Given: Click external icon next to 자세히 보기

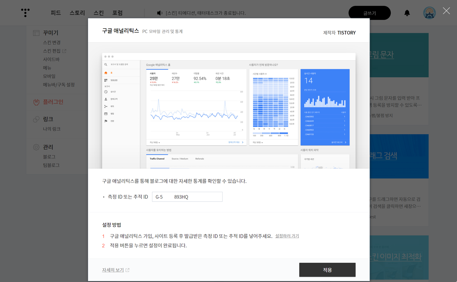Looking at the screenshot, I should pyautogui.click(x=127, y=270).
